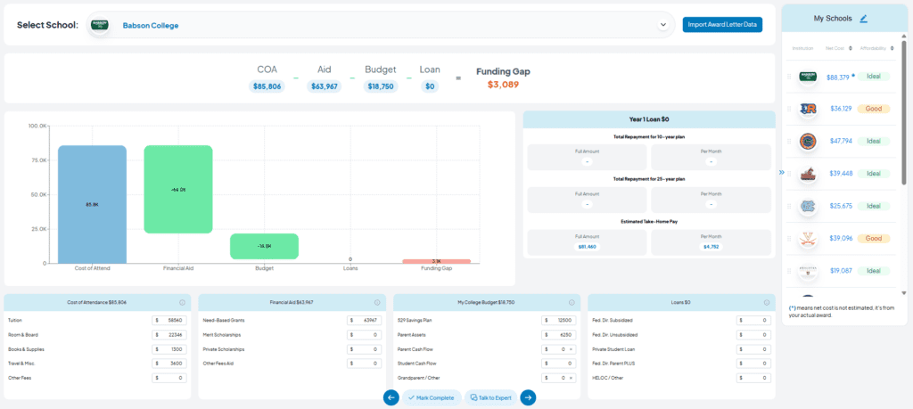The width and height of the screenshot is (913, 409).
Task: Open the info icon on Cost of Attendance card
Action: (182, 303)
